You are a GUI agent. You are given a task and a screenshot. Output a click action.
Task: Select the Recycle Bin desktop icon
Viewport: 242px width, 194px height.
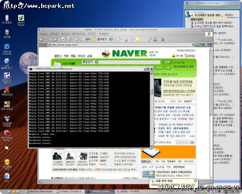(7, 33)
